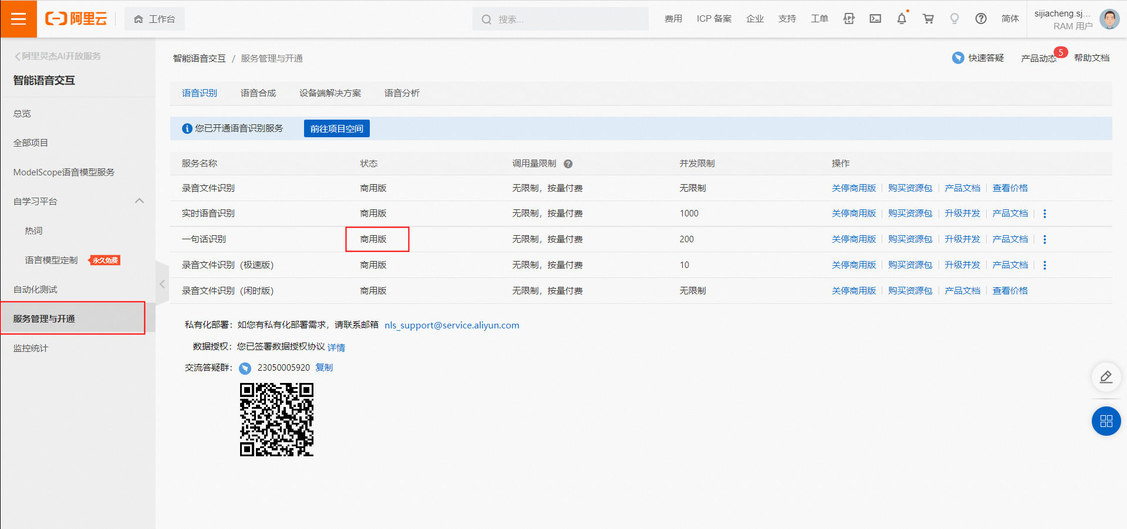Open 详情 for data authorization
This screenshot has width=1127, height=529.
(336, 347)
